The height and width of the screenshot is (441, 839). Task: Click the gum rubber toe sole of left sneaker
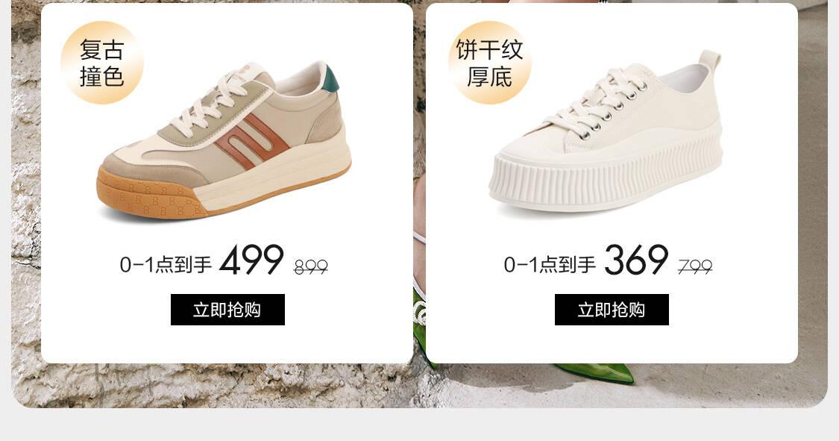pyautogui.click(x=150, y=197)
